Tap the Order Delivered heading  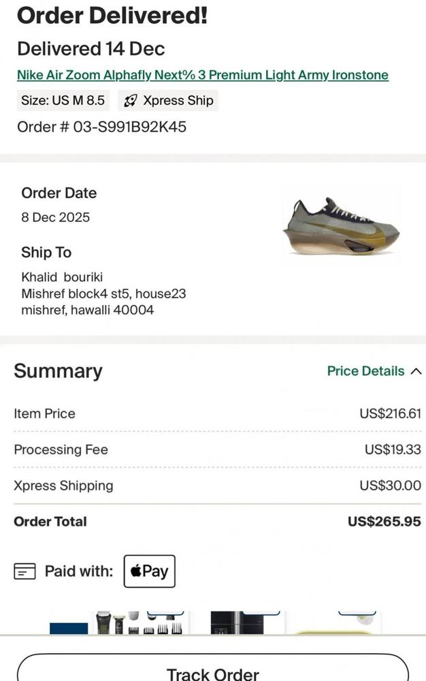click(112, 15)
